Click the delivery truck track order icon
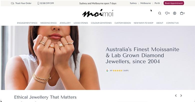 click(12, 3)
